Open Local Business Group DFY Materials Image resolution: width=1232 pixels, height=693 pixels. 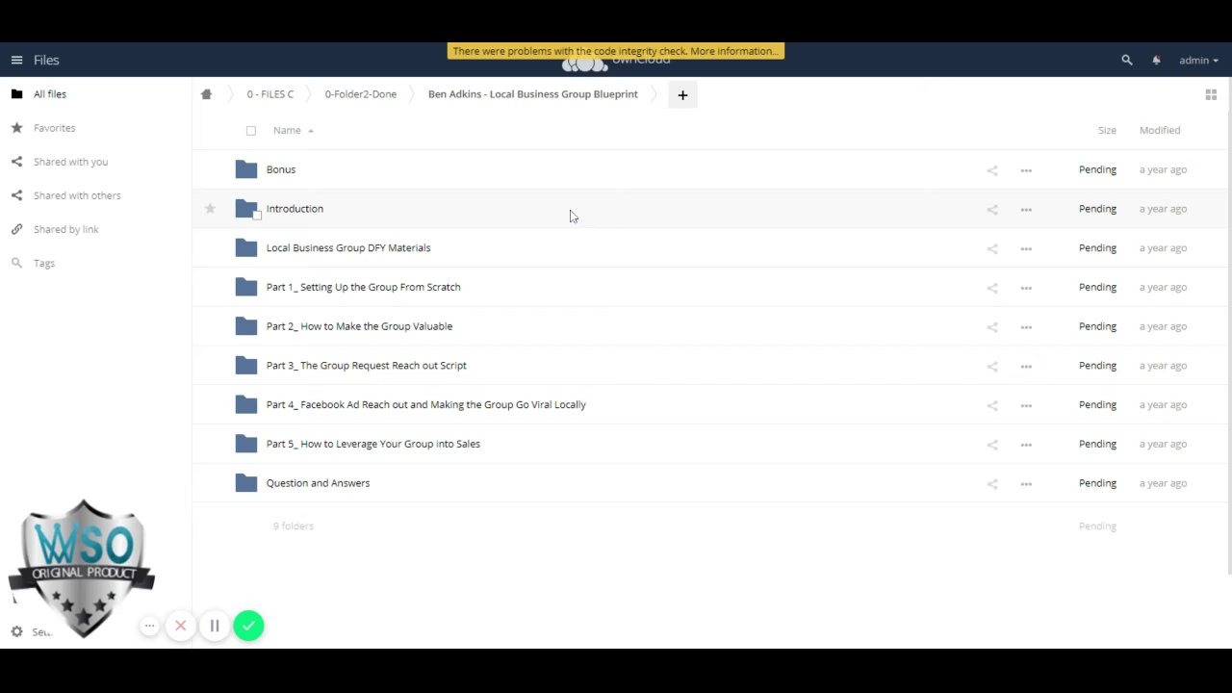click(x=348, y=247)
